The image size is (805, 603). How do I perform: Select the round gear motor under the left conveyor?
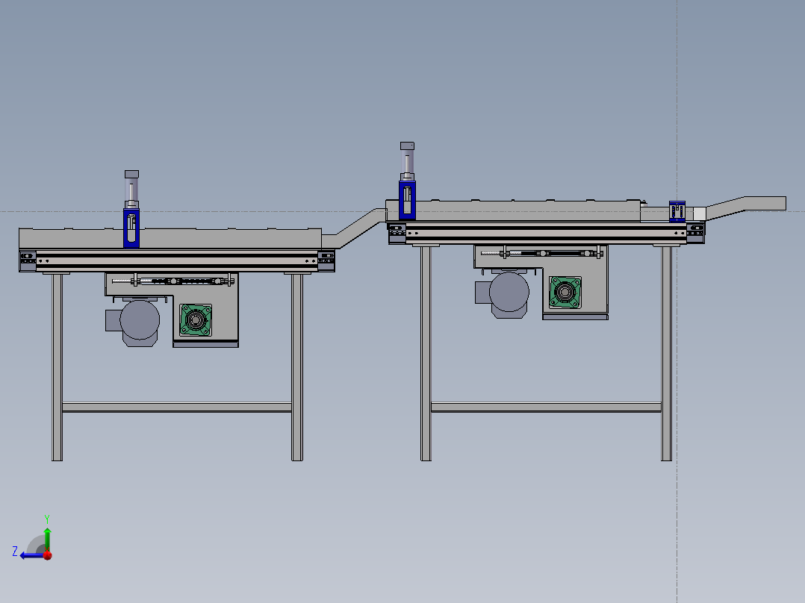(x=139, y=320)
